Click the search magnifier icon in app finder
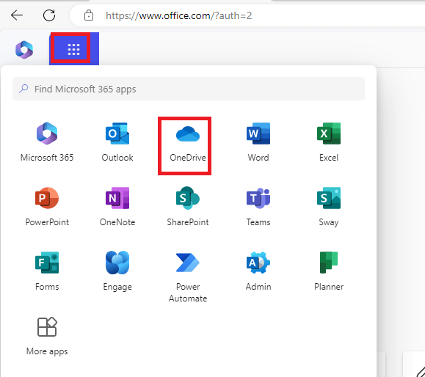This screenshot has width=425, height=377. point(23,89)
